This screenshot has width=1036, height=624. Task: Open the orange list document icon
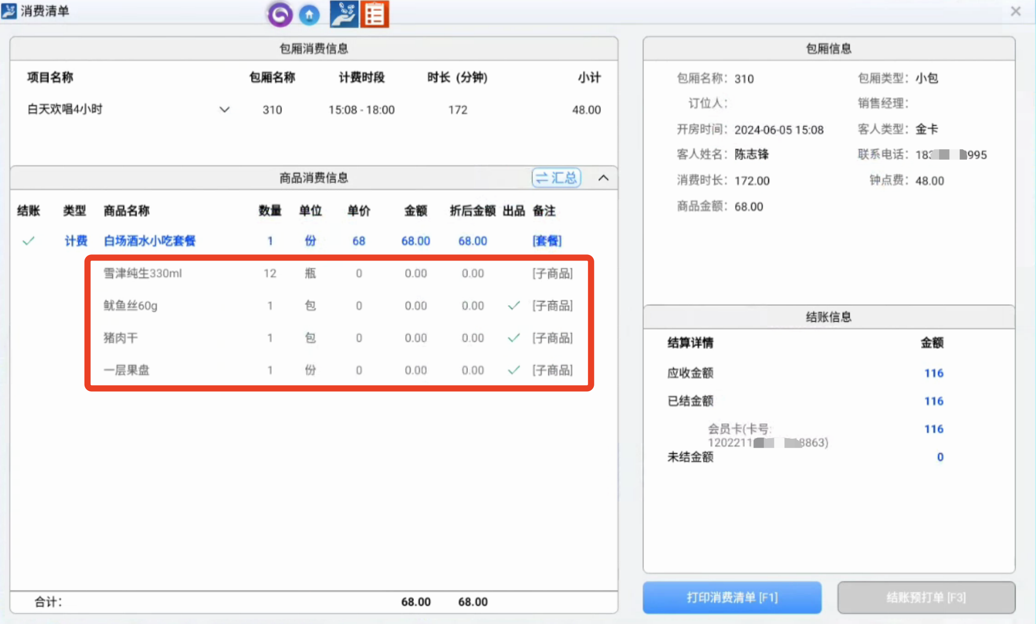click(x=375, y=14)
